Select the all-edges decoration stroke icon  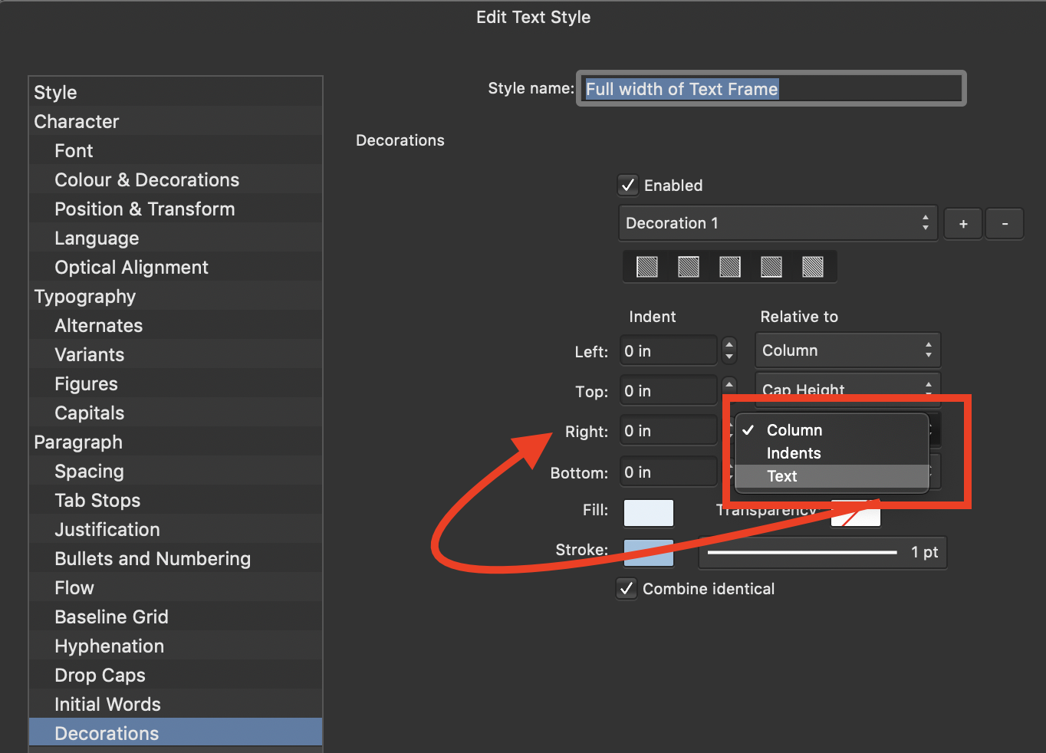813,266
